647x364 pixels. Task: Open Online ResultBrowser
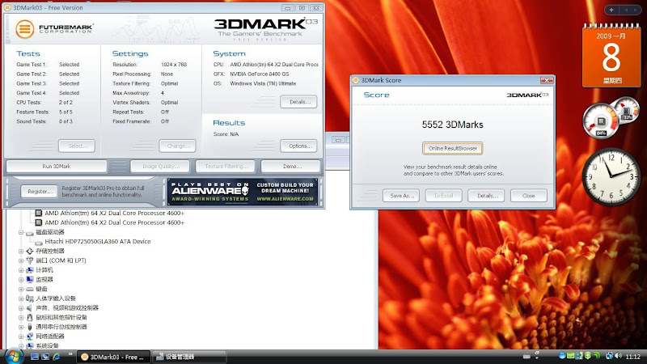(453, 148)
